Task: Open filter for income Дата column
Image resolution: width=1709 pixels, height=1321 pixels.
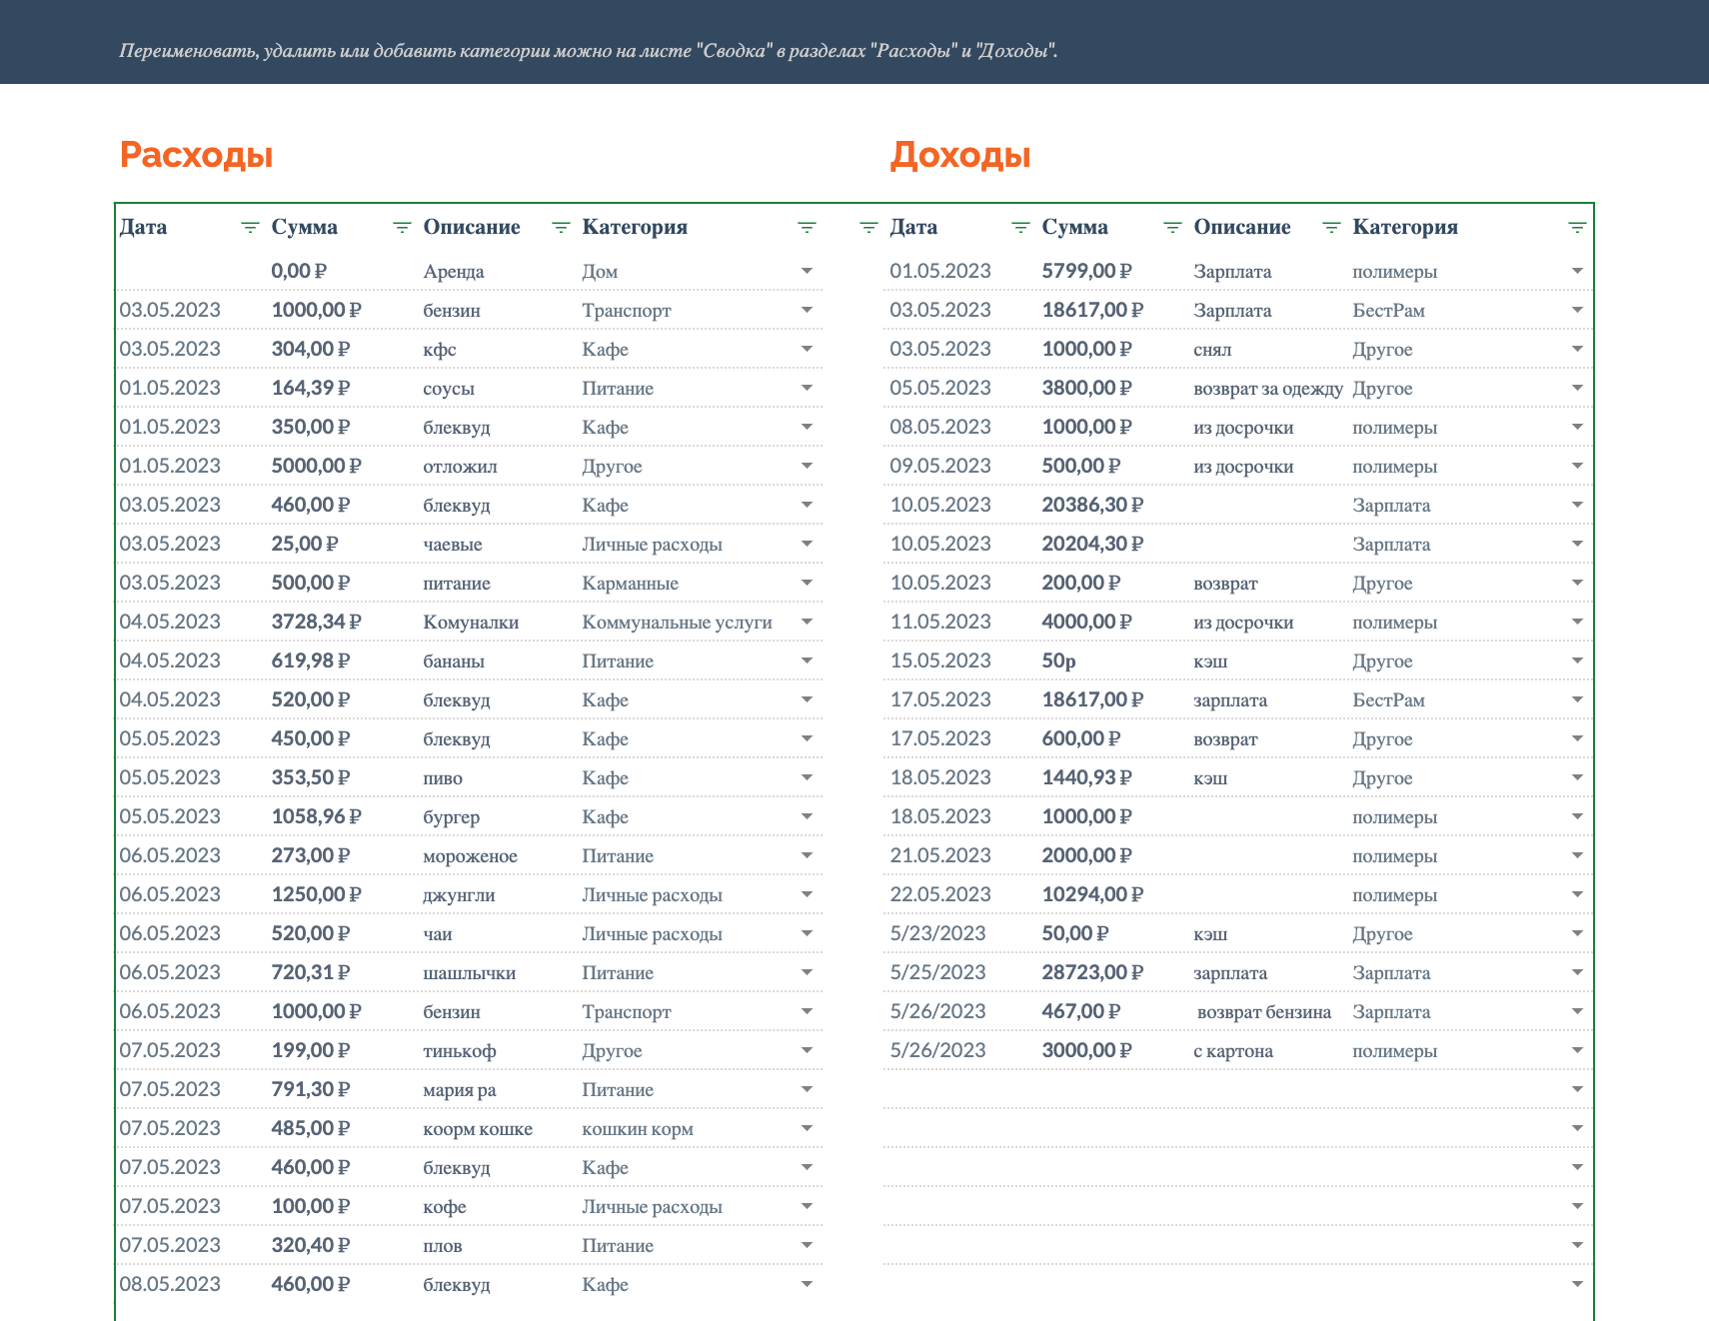Action: [x=1020, y=228]
